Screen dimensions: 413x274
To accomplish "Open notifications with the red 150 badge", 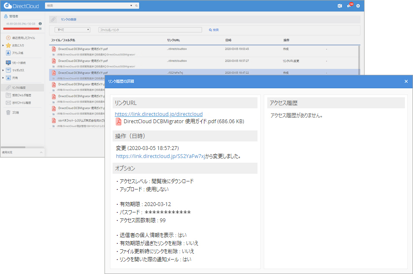I will 350,5.
